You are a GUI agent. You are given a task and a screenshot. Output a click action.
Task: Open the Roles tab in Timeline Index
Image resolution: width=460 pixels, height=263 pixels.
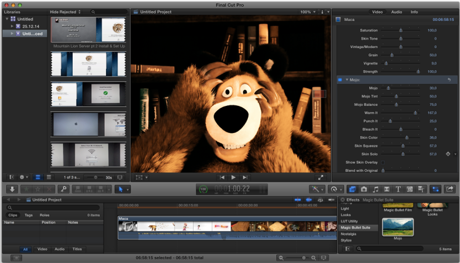tap(44, 215)
